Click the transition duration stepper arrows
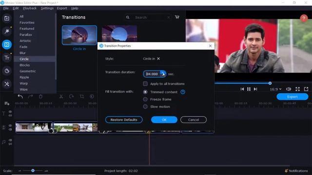The width and height of the screenshot is (312, 175). [163, 74]
